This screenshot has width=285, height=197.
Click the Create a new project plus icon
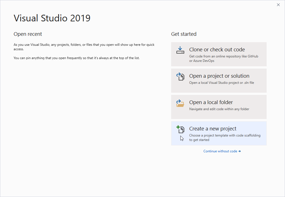180,129
